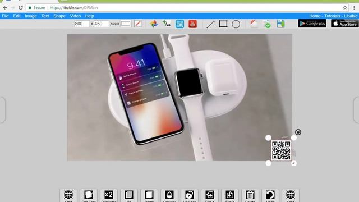This screenshot has height=202, width=359.
Task: Flip the object with Flip X
Action: pos(210,196)
